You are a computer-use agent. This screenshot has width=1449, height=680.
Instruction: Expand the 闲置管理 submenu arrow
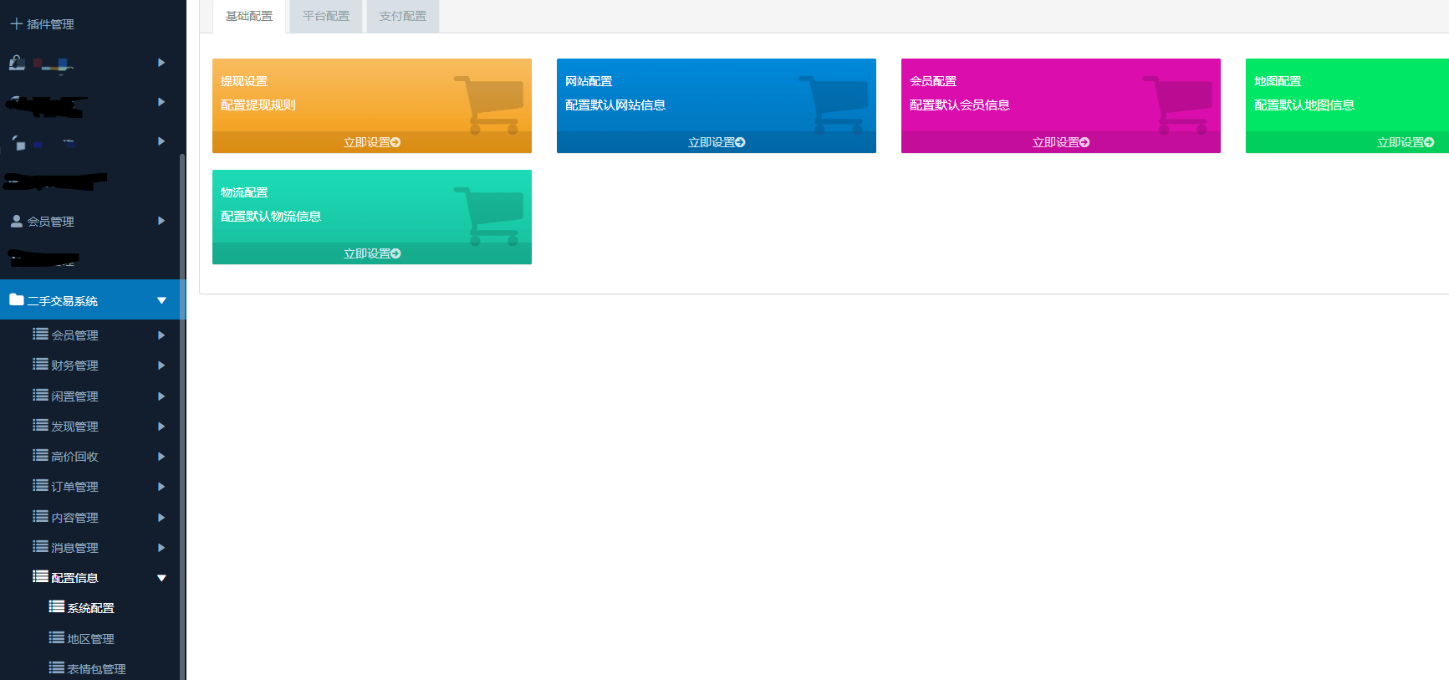(161, 396)
